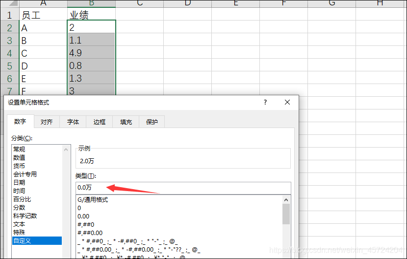
Task: Select column D header
Action: click(x=188, y=3)
